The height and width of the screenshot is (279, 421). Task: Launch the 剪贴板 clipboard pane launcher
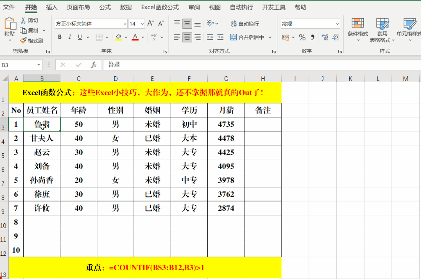point(48,51)
